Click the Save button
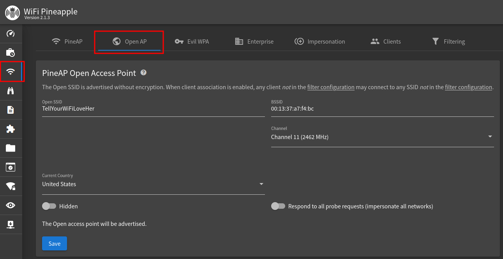 click(55, 243)
